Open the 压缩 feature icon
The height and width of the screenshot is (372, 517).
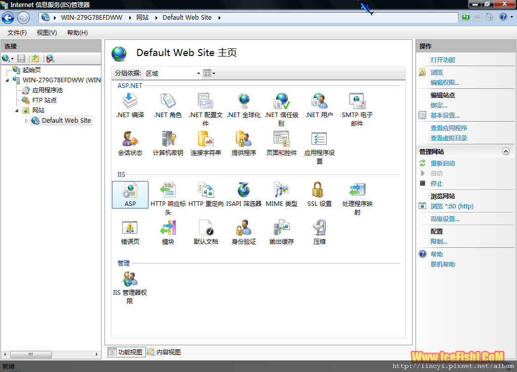[319, 227]
